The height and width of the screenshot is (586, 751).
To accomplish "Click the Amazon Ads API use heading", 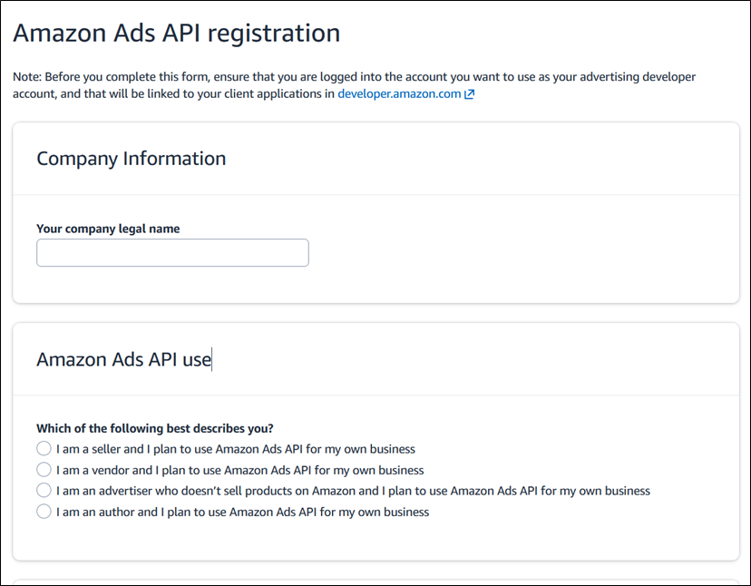I will pyautogui.click(x=122, y=359).
